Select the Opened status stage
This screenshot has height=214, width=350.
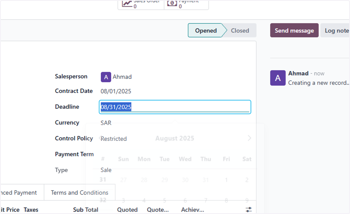click(x=206, y=31)
